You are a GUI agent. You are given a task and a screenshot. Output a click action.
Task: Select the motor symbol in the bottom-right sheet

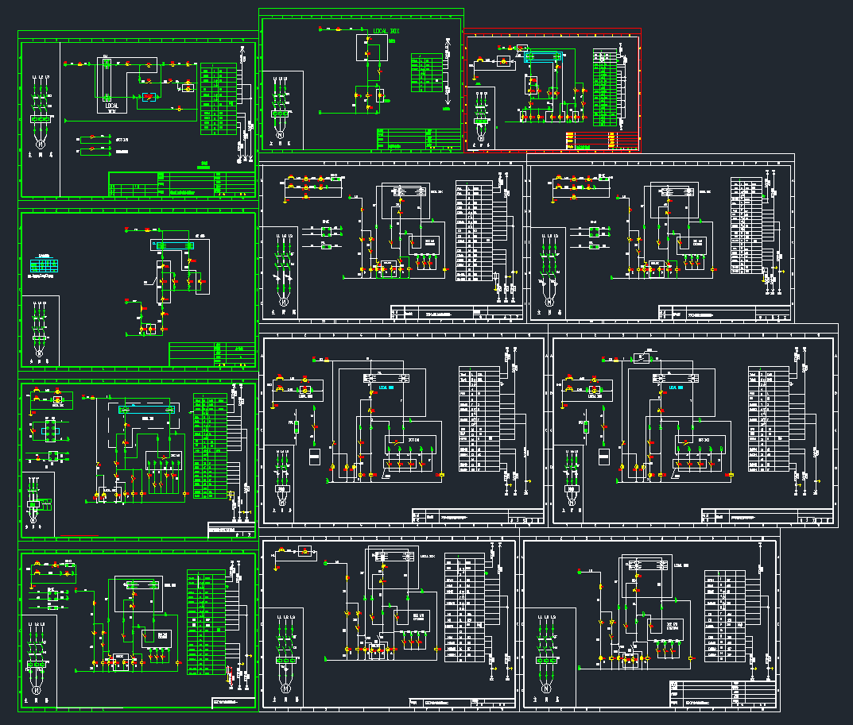(546, 689)
